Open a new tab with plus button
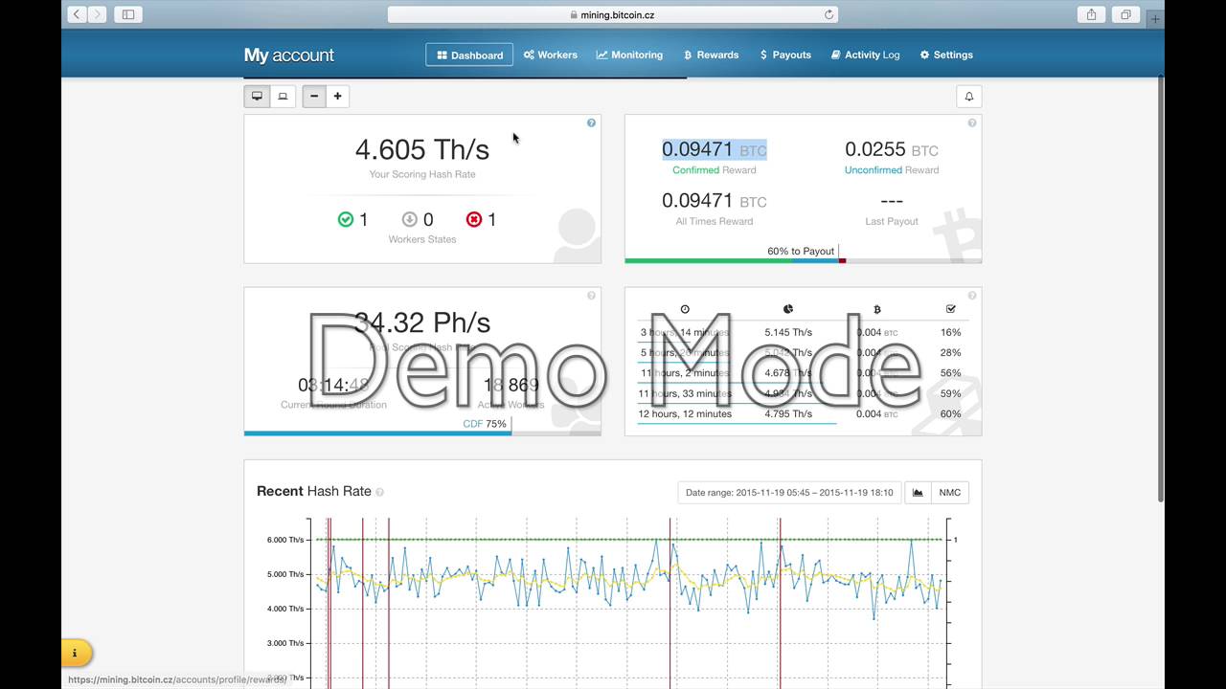The height and width of the screenshot is (689, 1226). point(1155,18)
